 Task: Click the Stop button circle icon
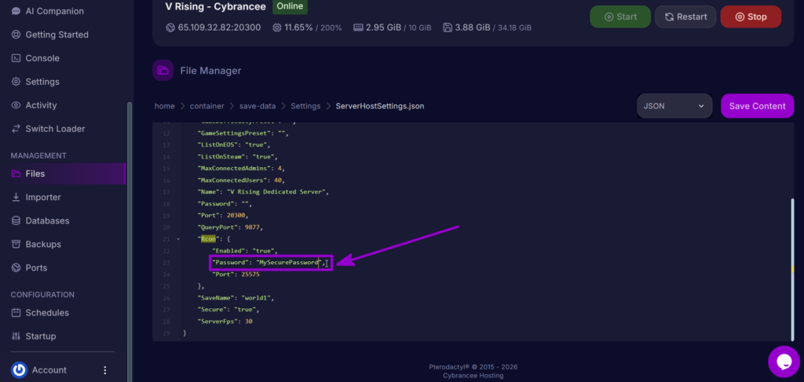click(740, 17)
